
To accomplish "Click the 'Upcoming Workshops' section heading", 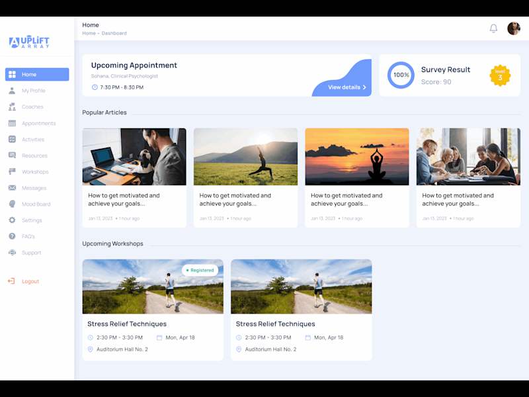I will [112, 243].
